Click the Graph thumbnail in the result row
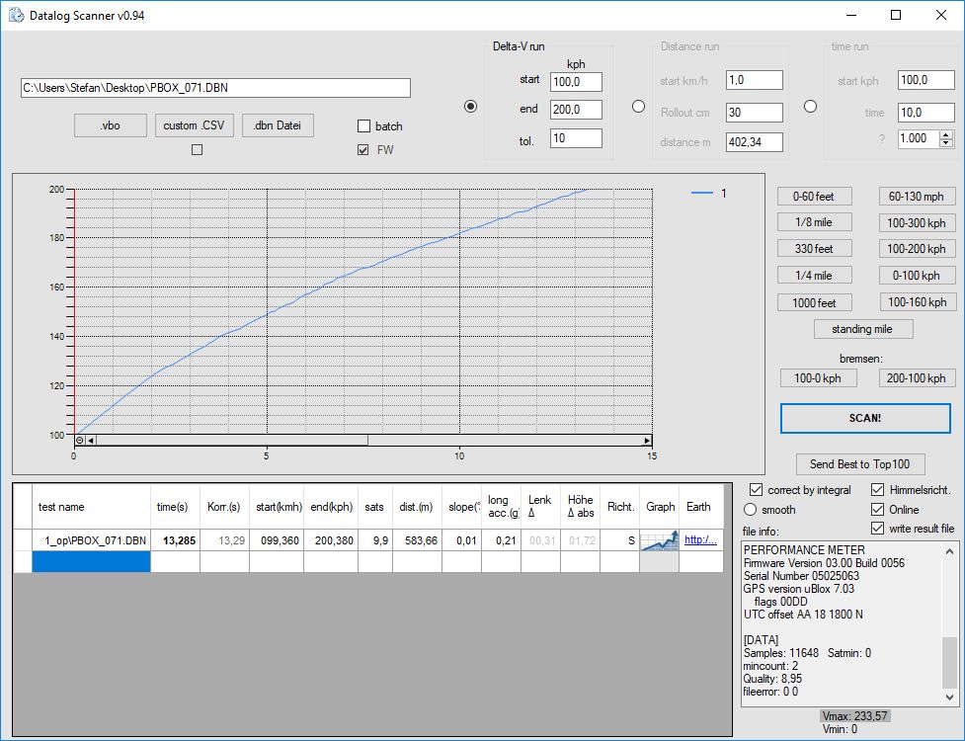The width and height of the screenshot is (965, 741). (660, 540)
